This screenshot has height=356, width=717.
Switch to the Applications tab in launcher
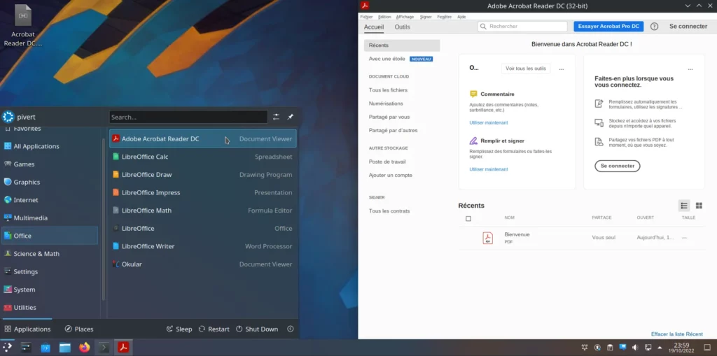tap(27, 329)
